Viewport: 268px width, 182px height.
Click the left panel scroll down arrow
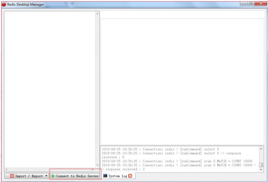pyautogui.click(x=97, y=165)
